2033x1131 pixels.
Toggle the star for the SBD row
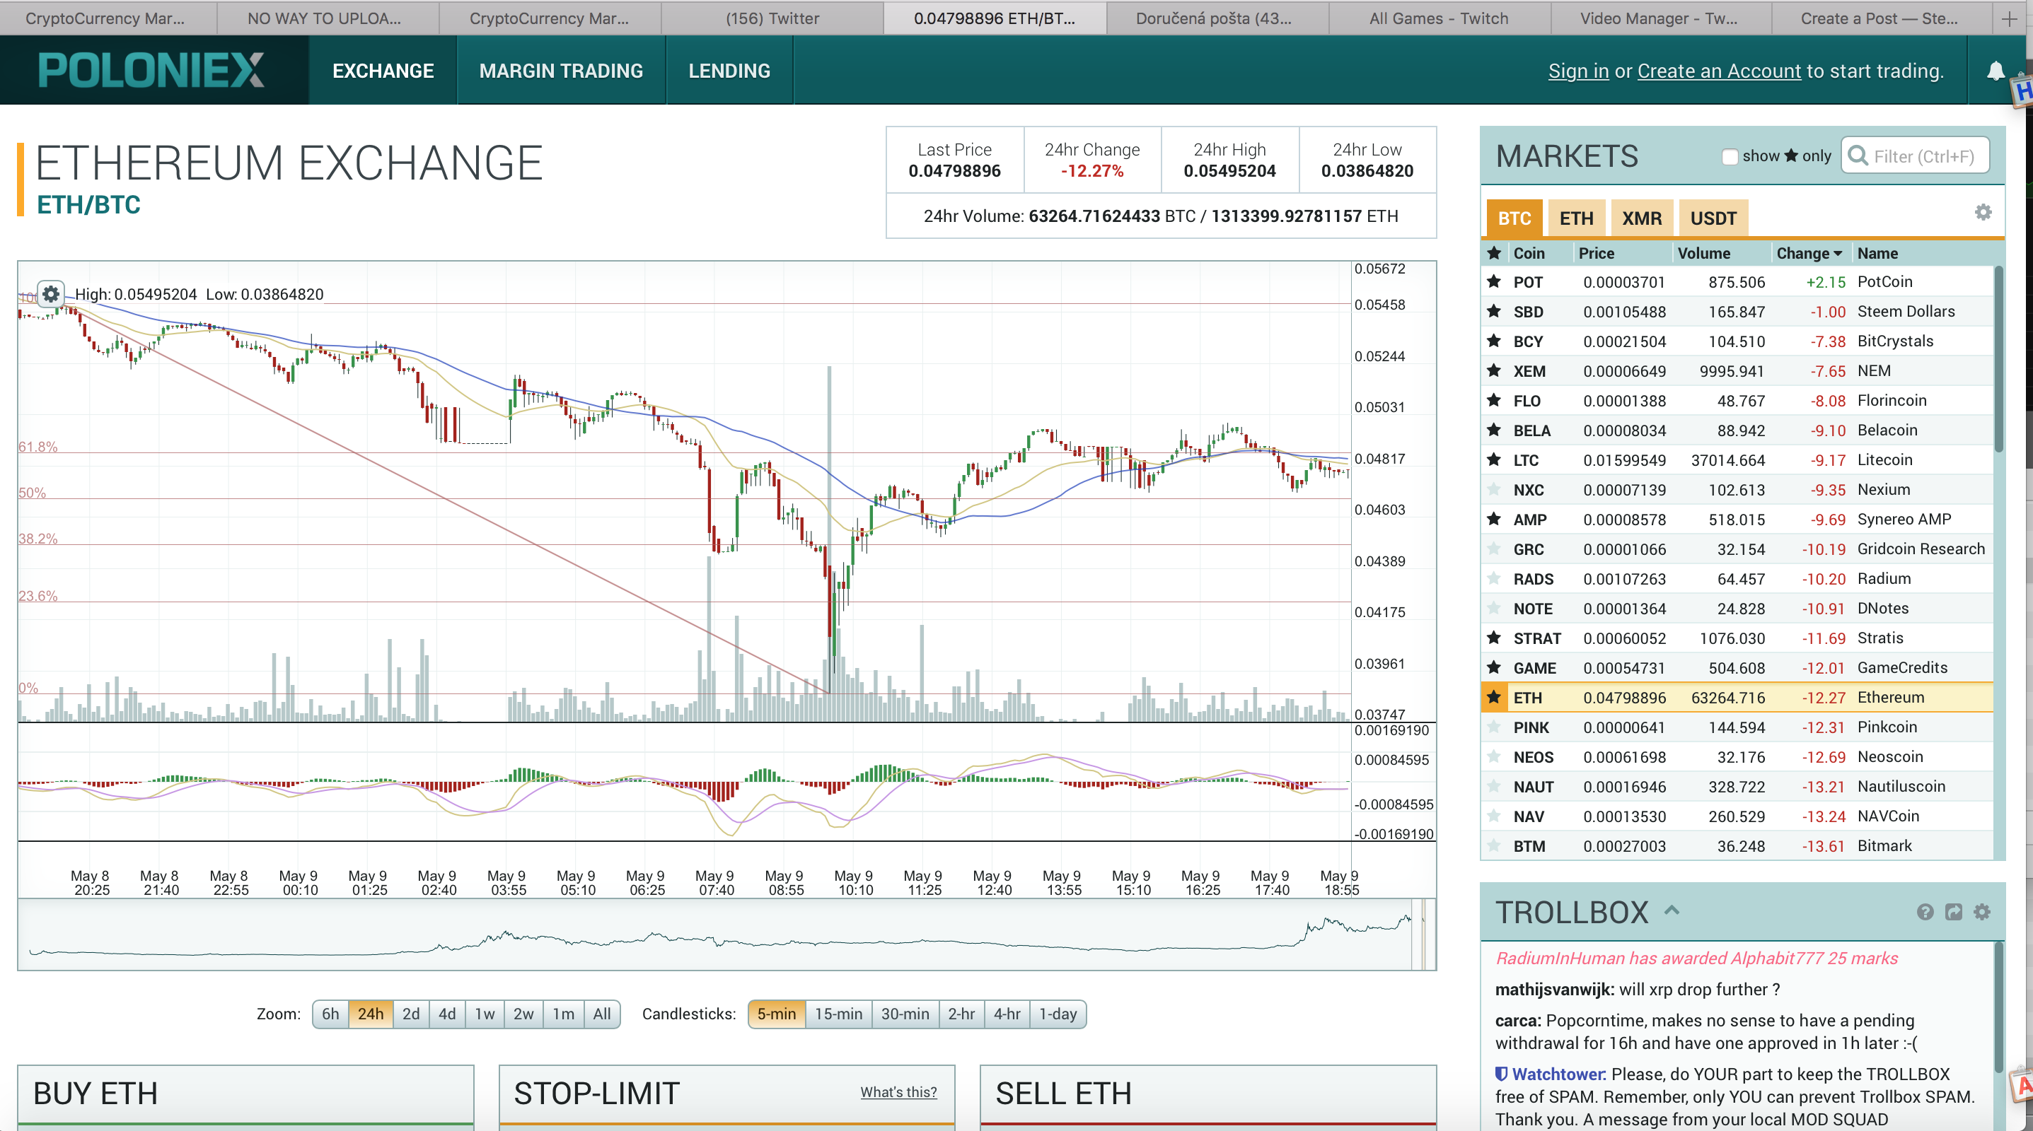click(1494, 312)
